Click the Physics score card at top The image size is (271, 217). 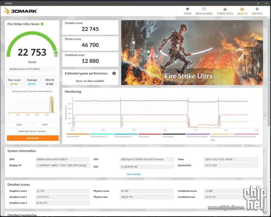tap(90, 44)
